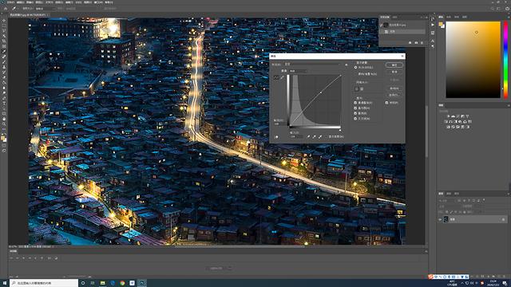
Task: Click the create video timeline button
Action: pos(216,269)
